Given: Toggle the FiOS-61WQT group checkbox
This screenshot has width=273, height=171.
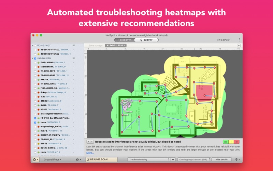Looking at the screenshot, I should coord(35,45).
